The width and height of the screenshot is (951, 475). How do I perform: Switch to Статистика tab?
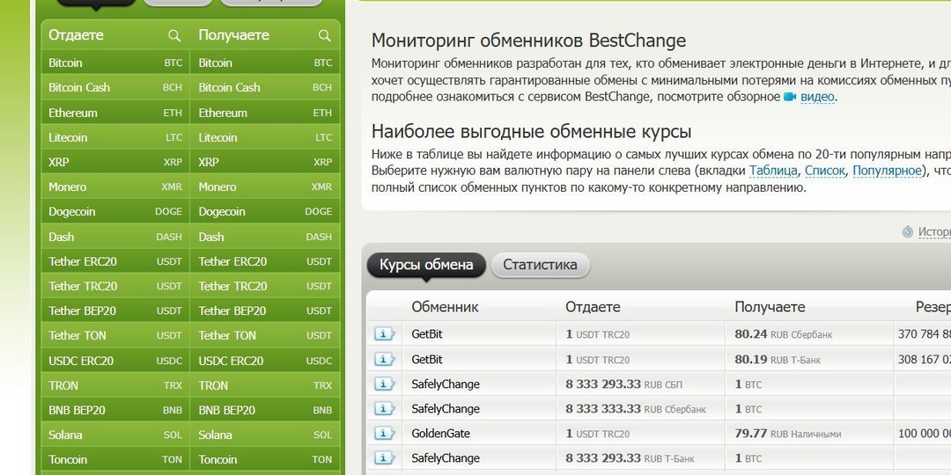(540, 266)
